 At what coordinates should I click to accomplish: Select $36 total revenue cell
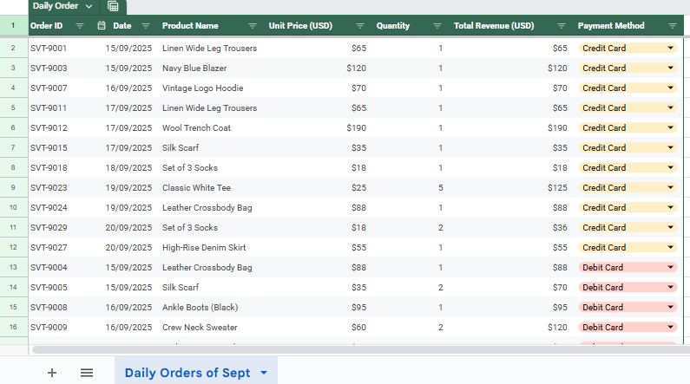coord(560,228)
